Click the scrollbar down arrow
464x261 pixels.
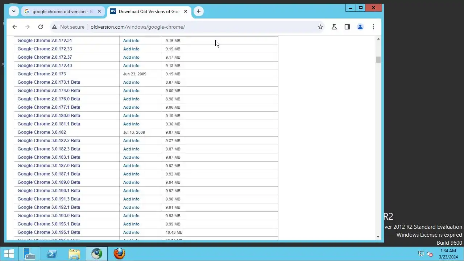378,237
